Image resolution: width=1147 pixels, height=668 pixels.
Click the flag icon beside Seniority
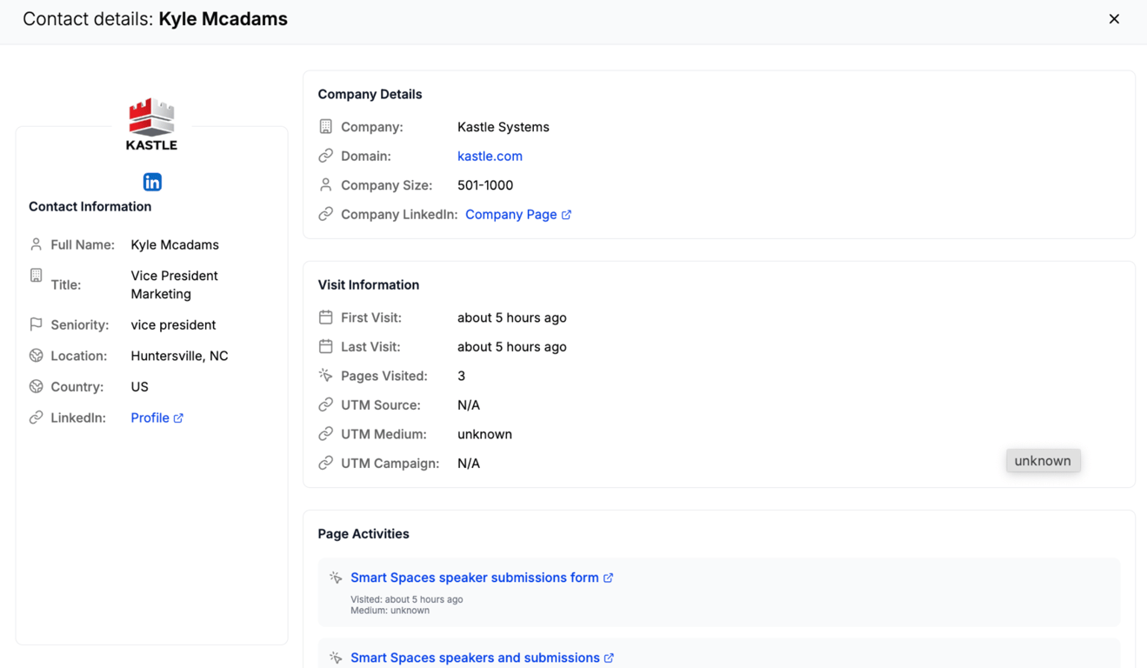[36, 324]
